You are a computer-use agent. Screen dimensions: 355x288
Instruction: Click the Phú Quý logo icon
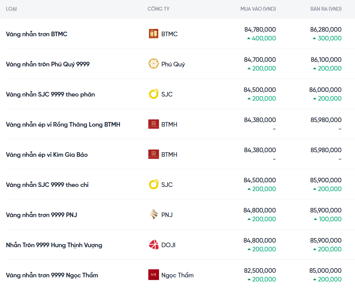(153, 64)
